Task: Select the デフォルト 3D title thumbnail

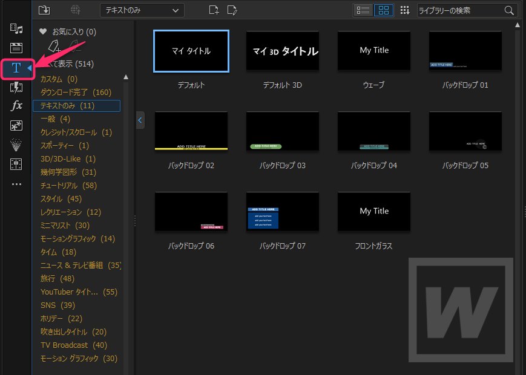Action: (x=283, y=51)
